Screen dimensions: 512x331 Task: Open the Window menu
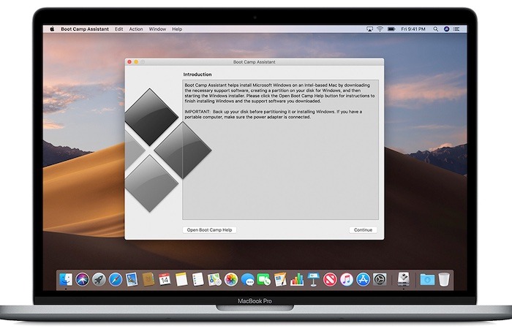(157, 29)
